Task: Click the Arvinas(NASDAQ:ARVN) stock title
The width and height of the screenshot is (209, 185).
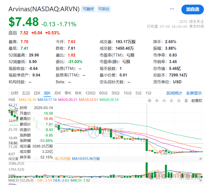Action: [44, 9]
